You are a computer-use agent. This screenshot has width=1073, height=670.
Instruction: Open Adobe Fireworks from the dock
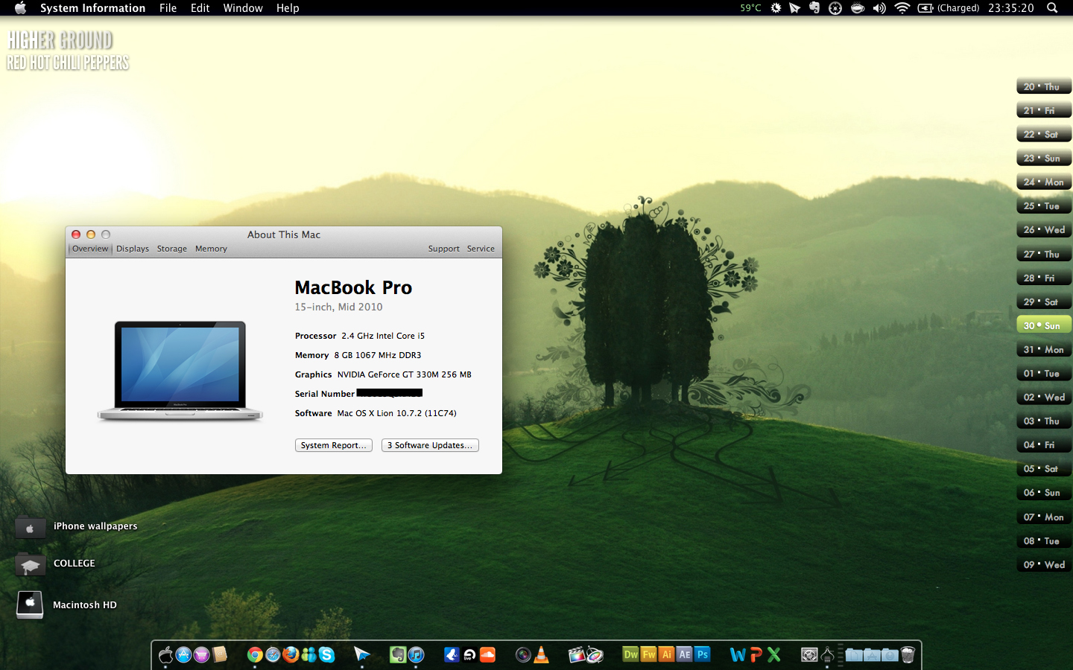[648, 654]
